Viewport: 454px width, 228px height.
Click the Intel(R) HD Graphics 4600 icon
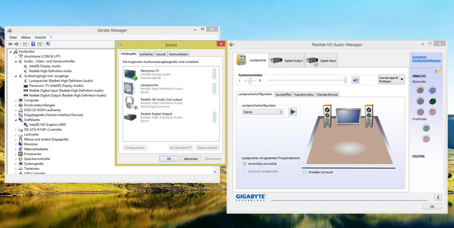26,125
